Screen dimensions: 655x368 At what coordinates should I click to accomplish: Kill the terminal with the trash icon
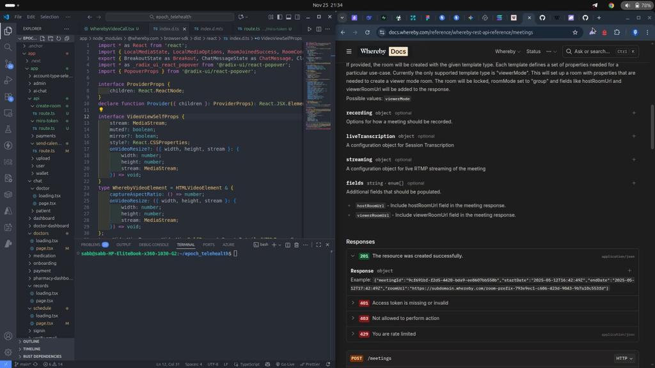pos(297,245)
